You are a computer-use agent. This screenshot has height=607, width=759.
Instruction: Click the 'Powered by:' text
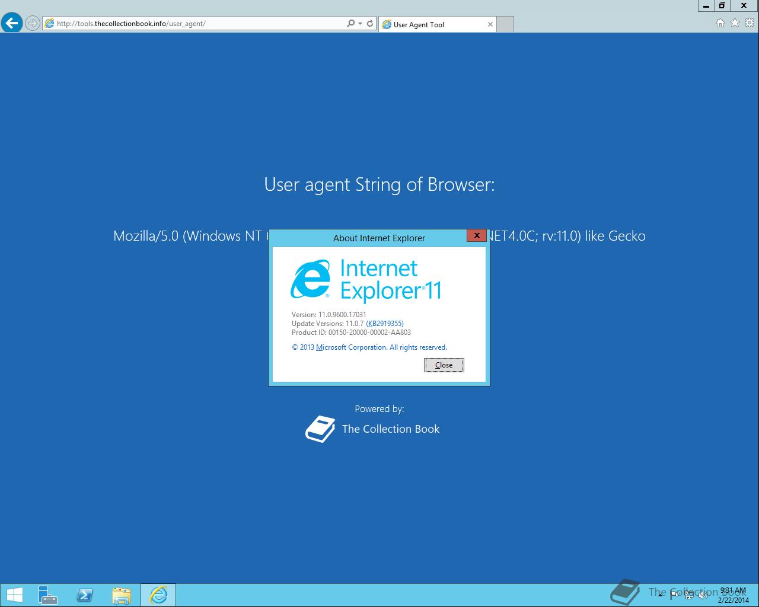coord(379,409)
